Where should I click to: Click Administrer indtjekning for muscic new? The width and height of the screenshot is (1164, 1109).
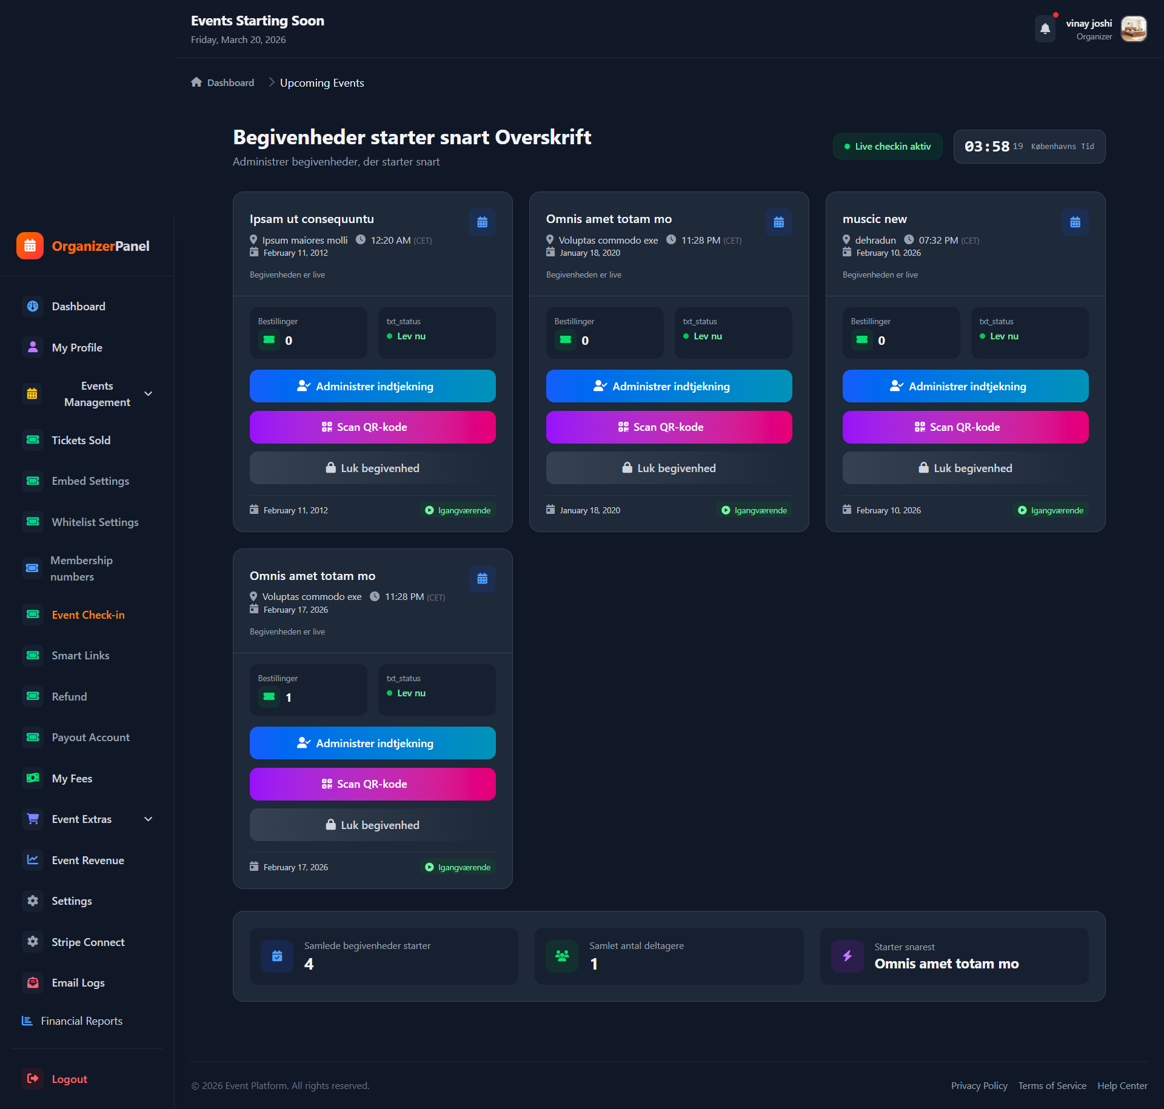(966, 386)
